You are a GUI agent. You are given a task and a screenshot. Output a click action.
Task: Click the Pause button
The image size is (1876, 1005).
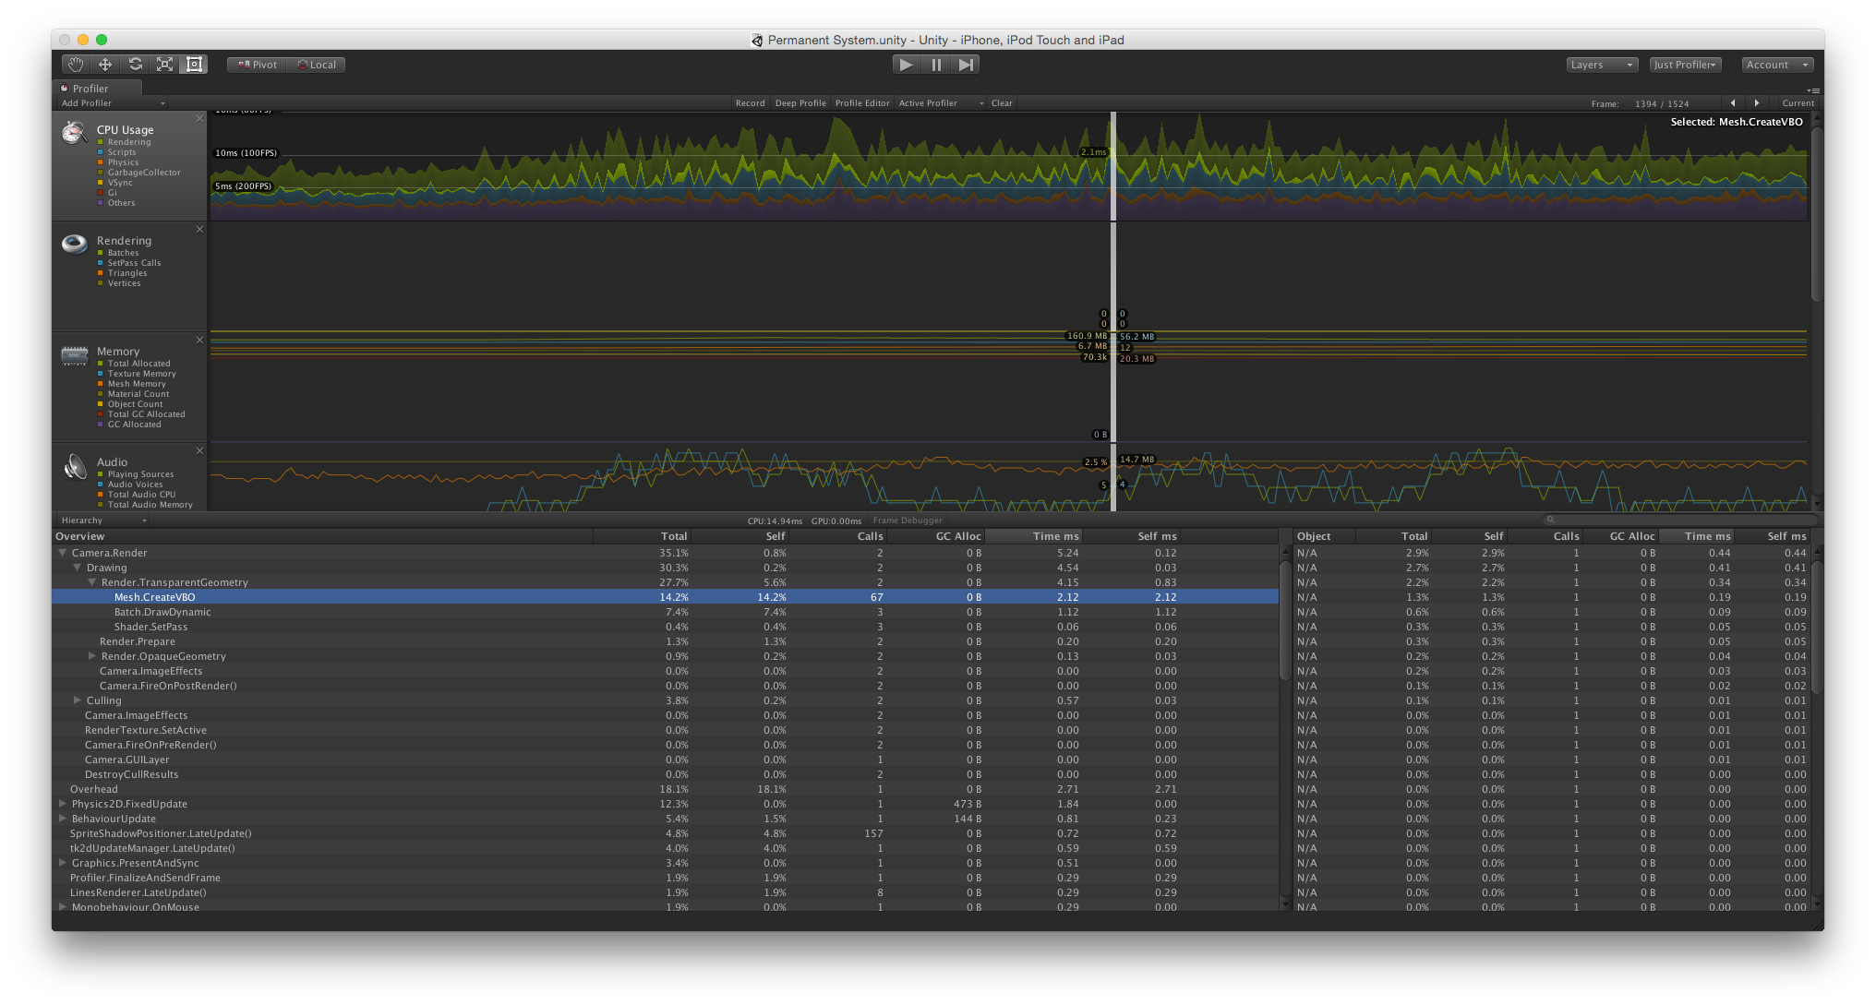(936, 65)
